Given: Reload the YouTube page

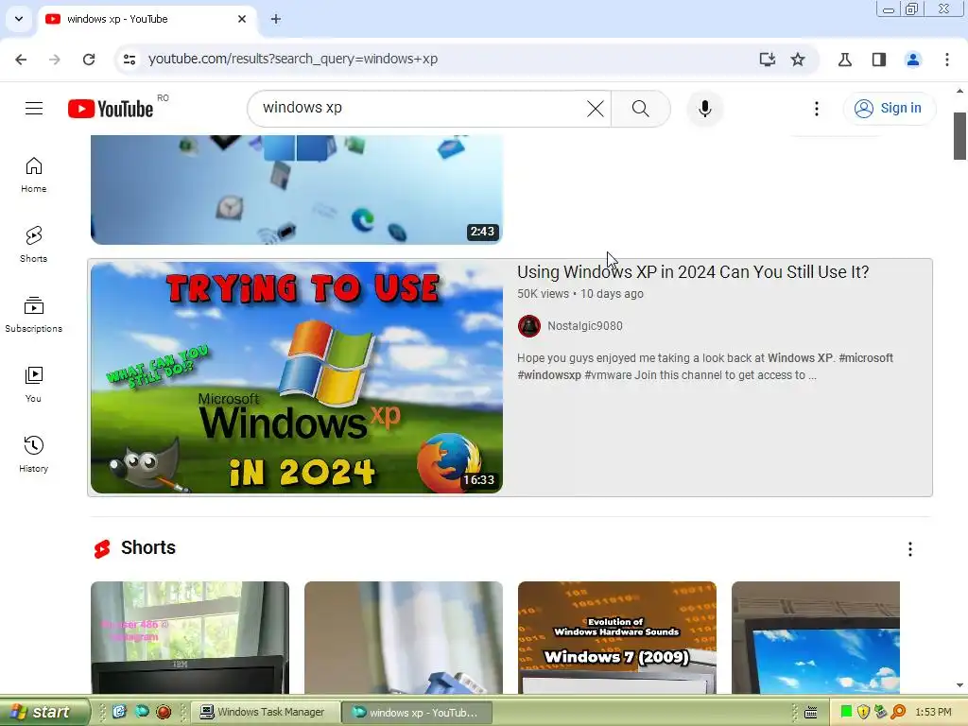Looking at the screenshot, I should (89, 60).
